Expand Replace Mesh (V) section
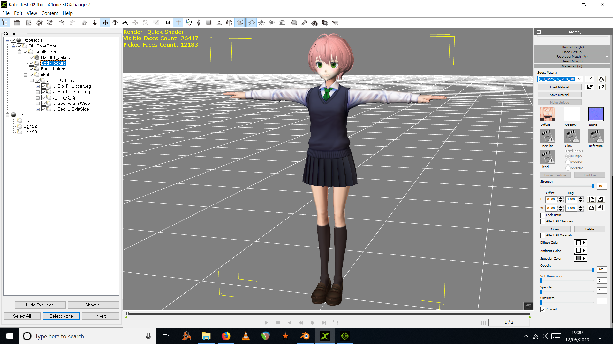 click(x=572, y=56)
